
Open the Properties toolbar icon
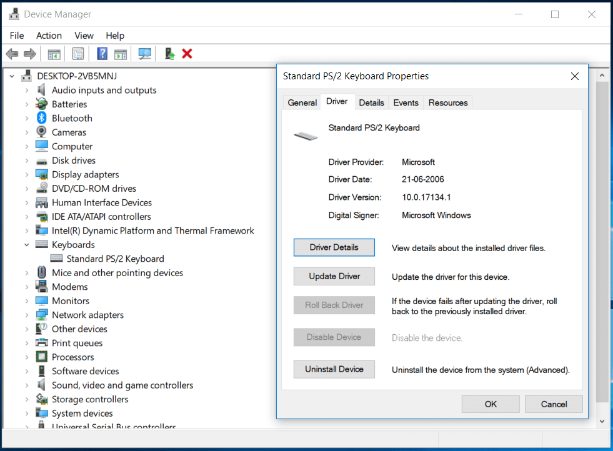(78, 54)
